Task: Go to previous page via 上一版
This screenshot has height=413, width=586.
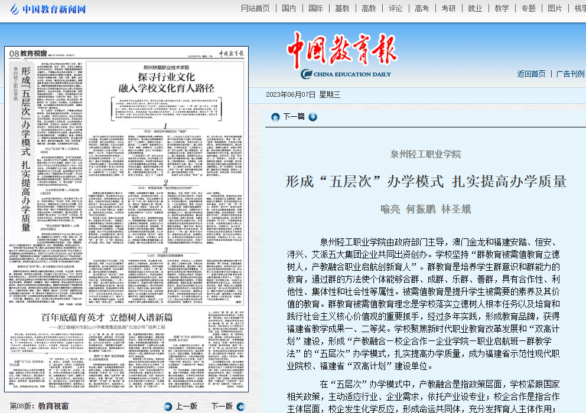Action: (x=187, y=407)
